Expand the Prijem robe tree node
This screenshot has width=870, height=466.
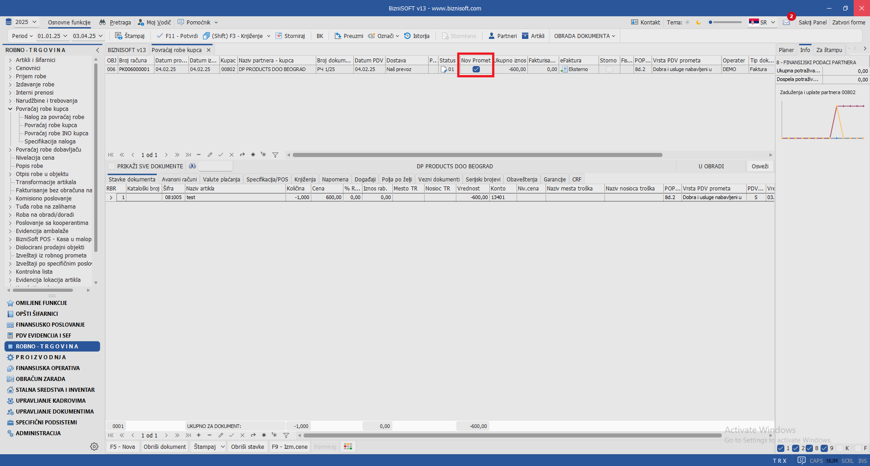(x=10, y=76)
